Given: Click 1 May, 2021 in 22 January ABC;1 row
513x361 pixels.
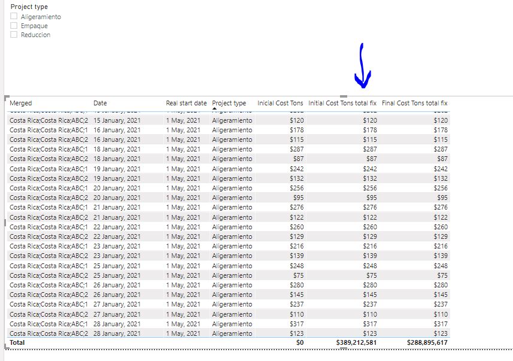Looking at the screenshot, I should pyautogui.click(x=183, y=227).
